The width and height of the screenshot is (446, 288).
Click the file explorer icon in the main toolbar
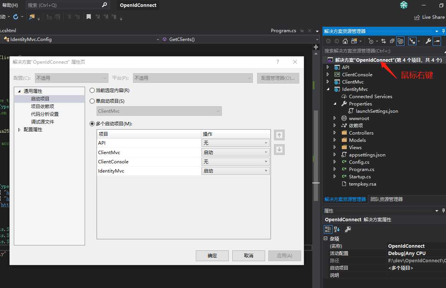(31, 17)
